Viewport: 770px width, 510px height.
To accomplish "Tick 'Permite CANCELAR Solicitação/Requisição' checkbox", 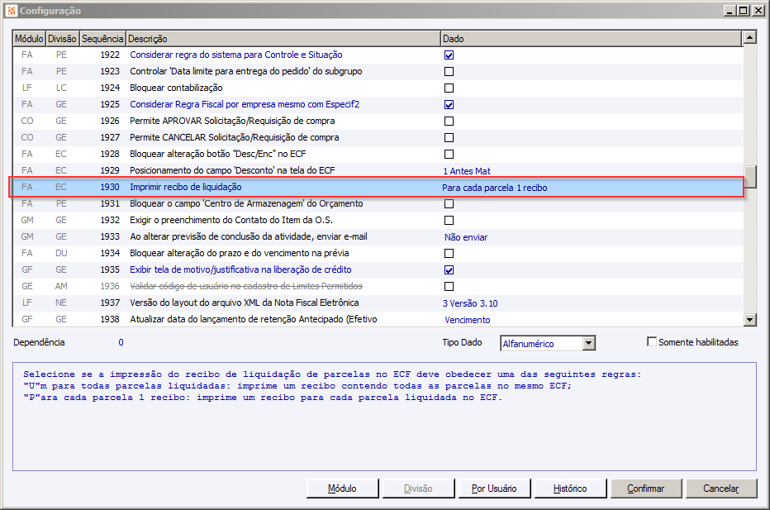I will click(x=449, y=137).
